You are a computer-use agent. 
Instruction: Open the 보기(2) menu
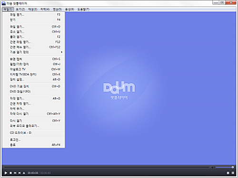point(20,9)
